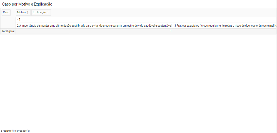Collapse the group labeled 1
The width and height of the screenshot is (277, 133).
[18, 19]
